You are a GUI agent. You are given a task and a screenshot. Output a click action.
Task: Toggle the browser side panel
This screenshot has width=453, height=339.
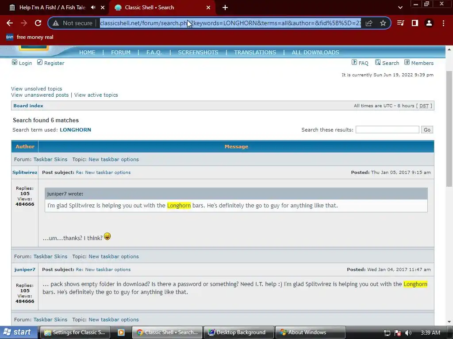415,23
